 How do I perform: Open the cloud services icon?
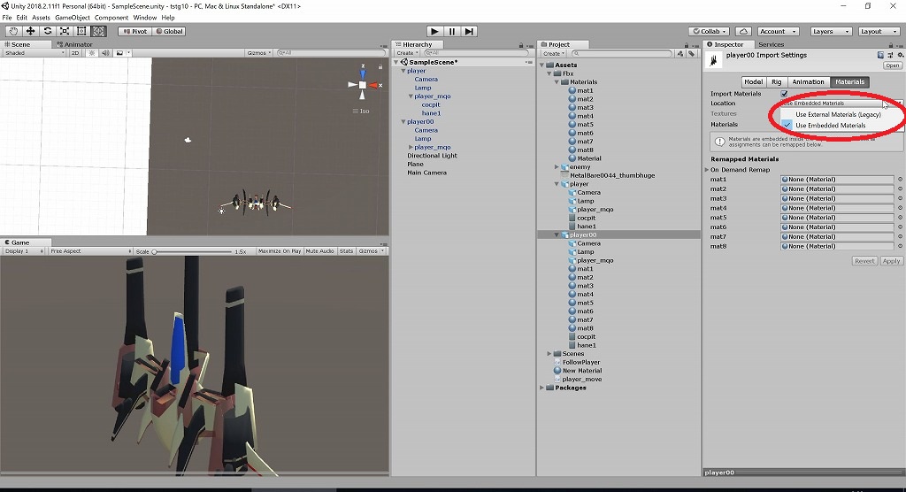(x=743, y=31)
